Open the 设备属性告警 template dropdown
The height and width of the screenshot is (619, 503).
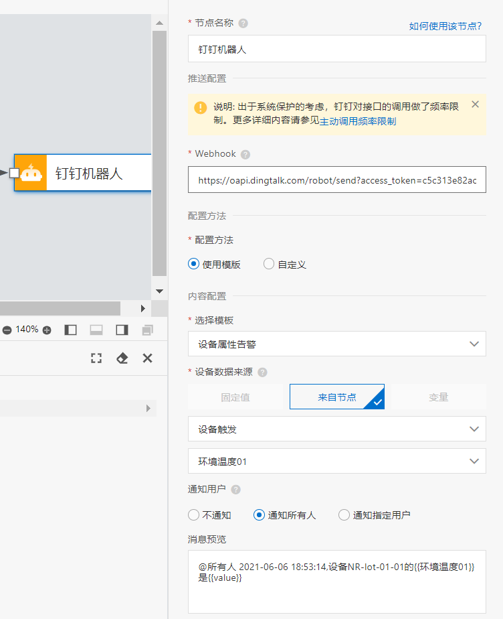337,344
